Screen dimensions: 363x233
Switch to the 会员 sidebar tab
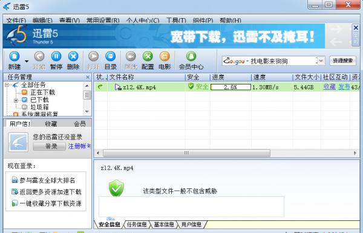click(80, 124)
